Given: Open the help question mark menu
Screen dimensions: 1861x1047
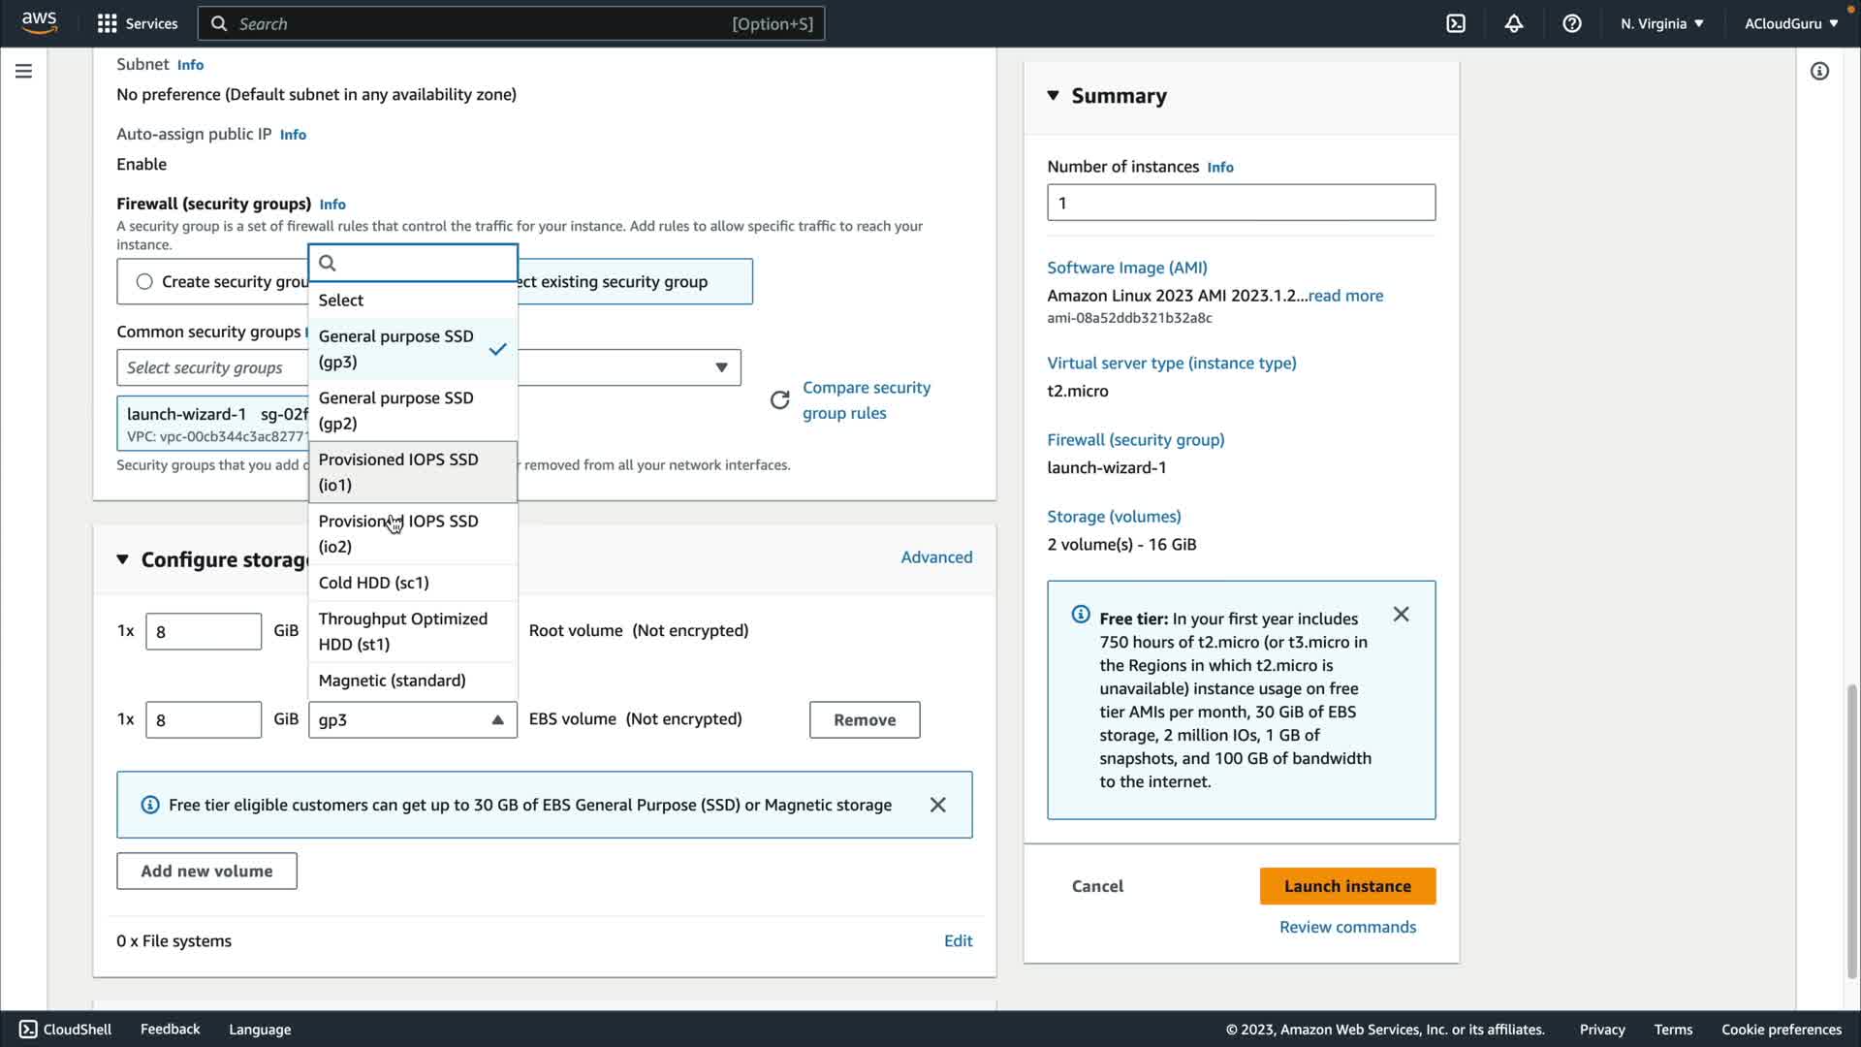Looking at the screenshot, I should coord(1571,23).
